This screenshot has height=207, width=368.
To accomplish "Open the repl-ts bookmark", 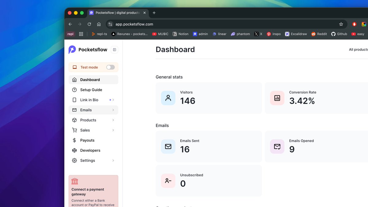I will click(x=99, y=34).
